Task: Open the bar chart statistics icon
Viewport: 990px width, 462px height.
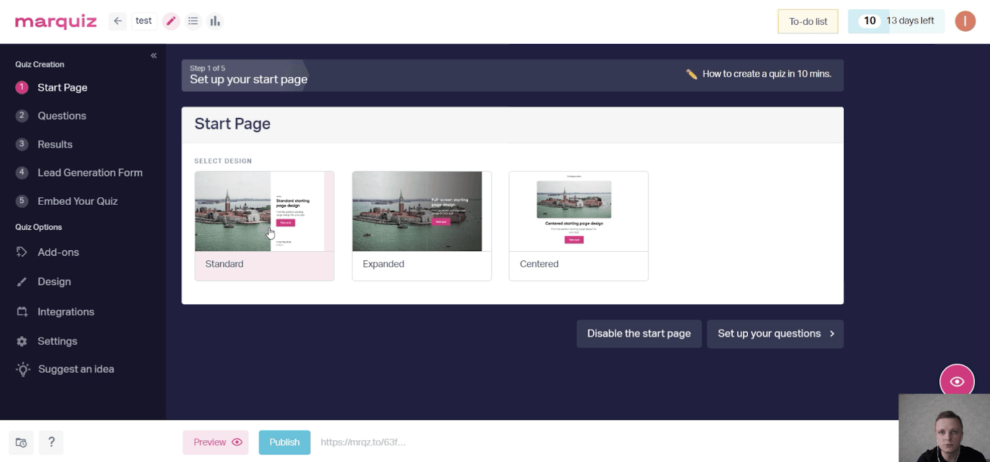Action: pos(215,21)
